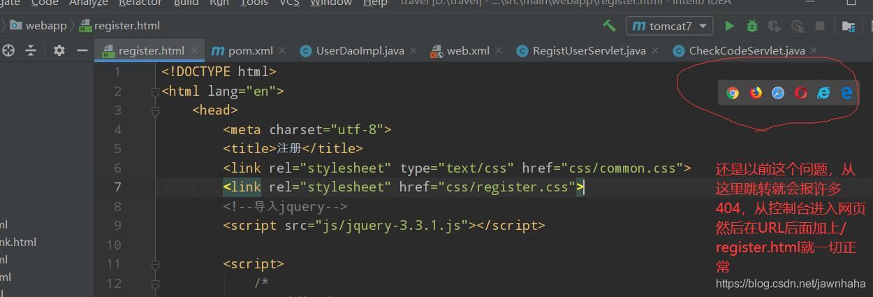Open page in Opera browser

click(x=801, y=93)
